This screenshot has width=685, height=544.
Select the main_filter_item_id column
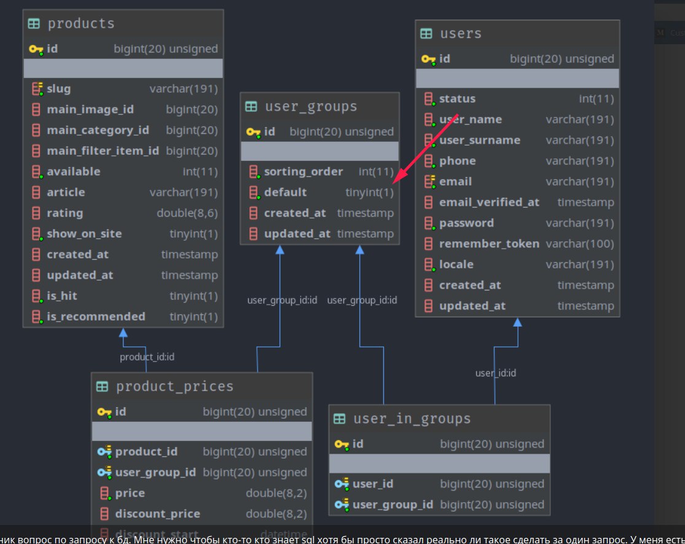[123, 151]
